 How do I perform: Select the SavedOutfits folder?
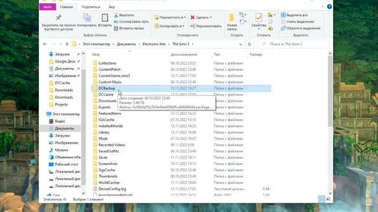(109, 151)
